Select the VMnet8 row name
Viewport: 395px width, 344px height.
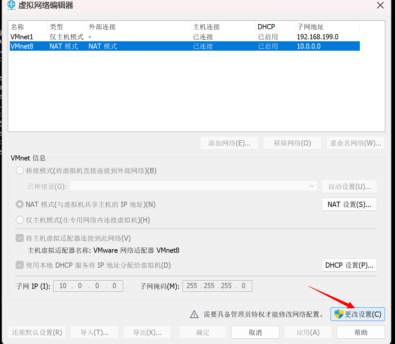click(22, 46)
